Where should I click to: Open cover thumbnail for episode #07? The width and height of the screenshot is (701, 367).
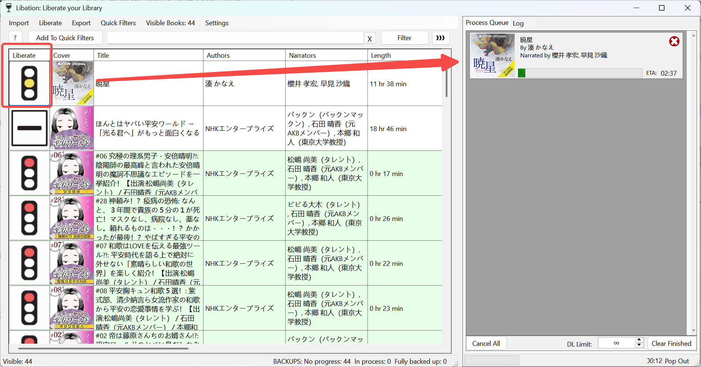[72, 263]
